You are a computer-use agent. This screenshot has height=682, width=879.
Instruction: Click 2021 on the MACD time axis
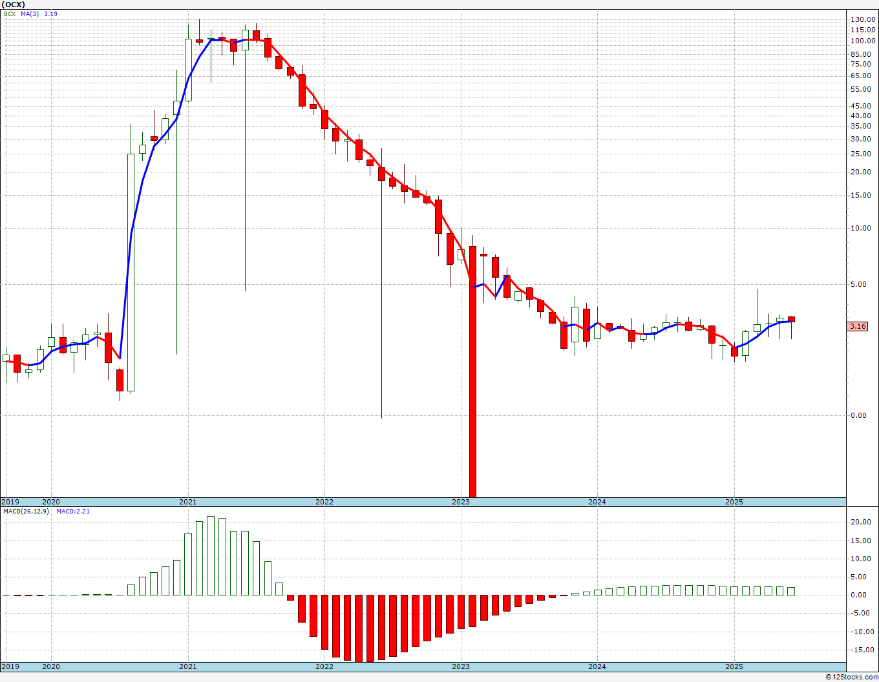tap(187, 666)
